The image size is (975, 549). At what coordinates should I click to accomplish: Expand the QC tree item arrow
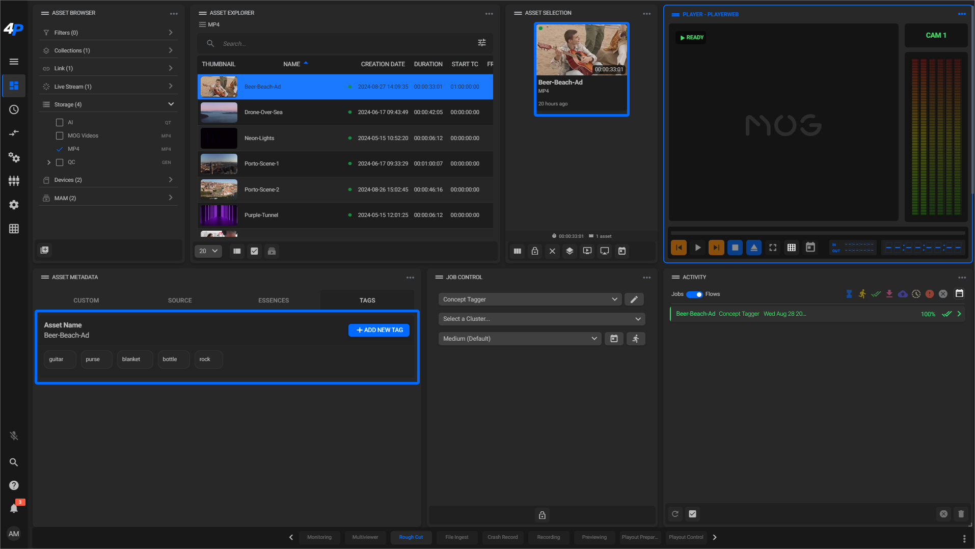pyautogui.click(x=49, y=162)
